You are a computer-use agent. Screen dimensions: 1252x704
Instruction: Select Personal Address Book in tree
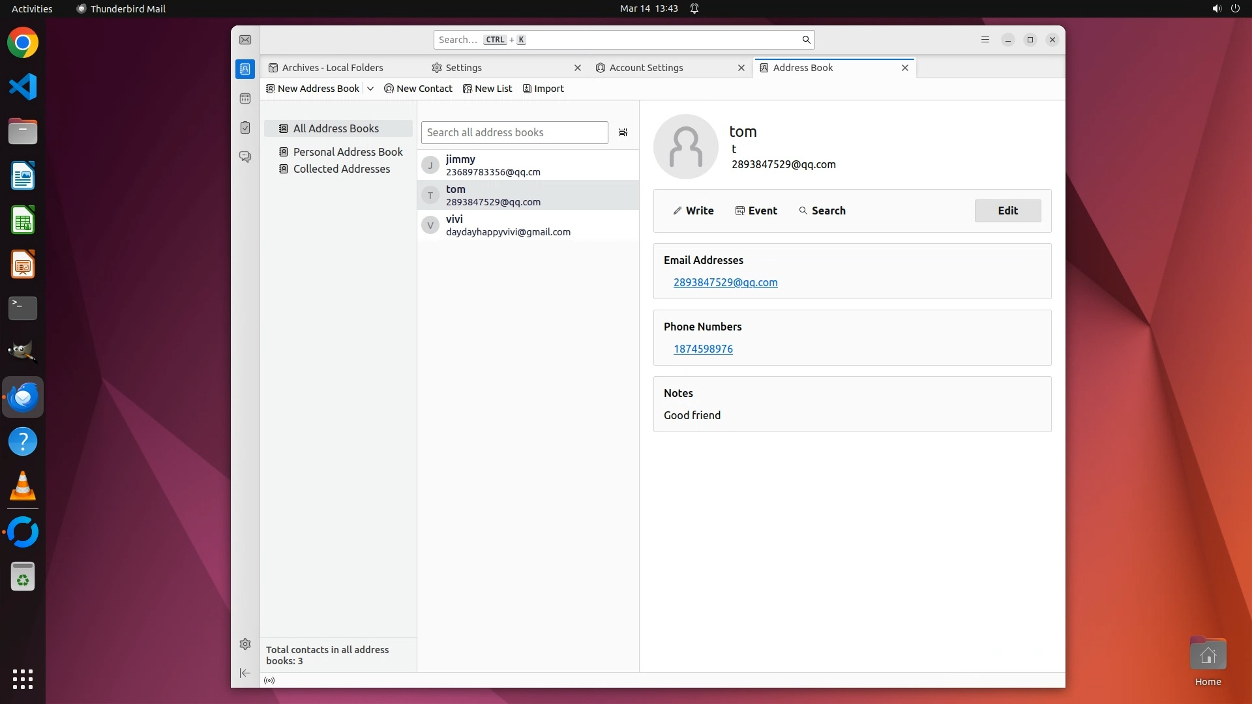pyautogui.click(x=348, y=152)
